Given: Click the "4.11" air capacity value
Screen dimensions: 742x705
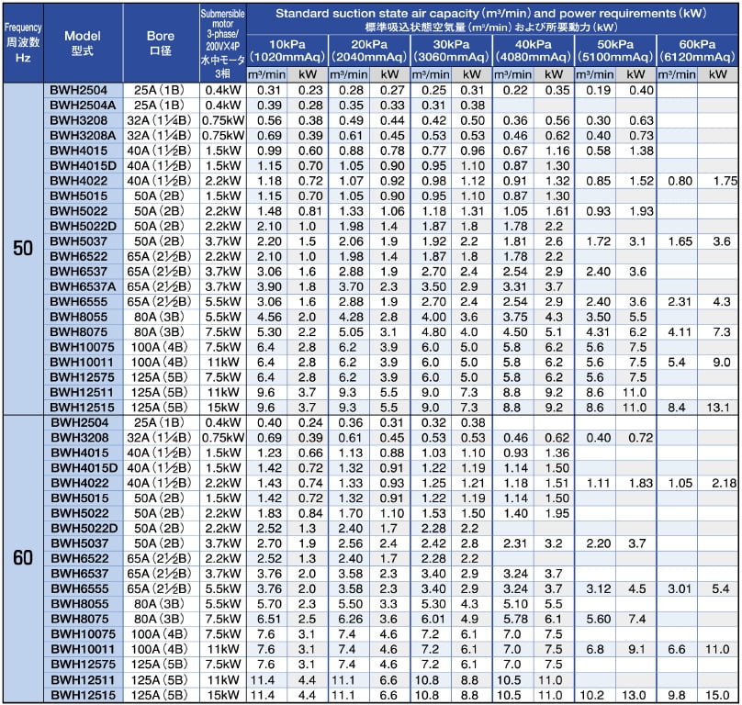Looking at the screenshot, I should [x=680, y=331].
